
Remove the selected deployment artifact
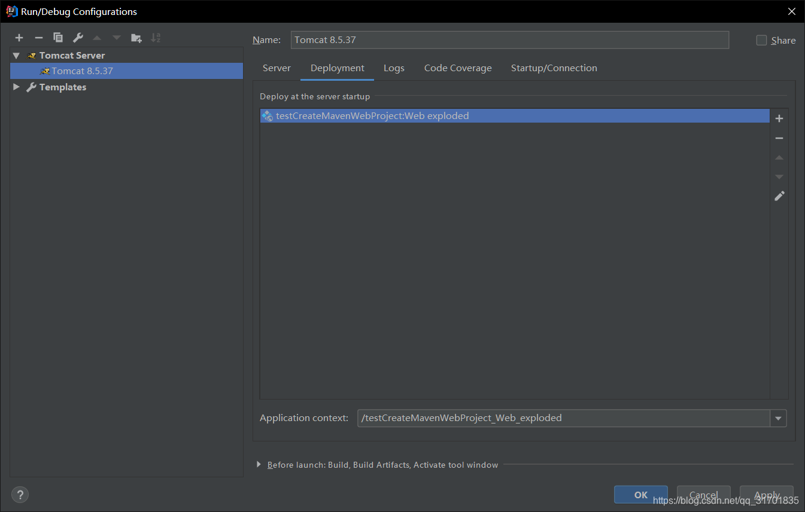(779, 138)
